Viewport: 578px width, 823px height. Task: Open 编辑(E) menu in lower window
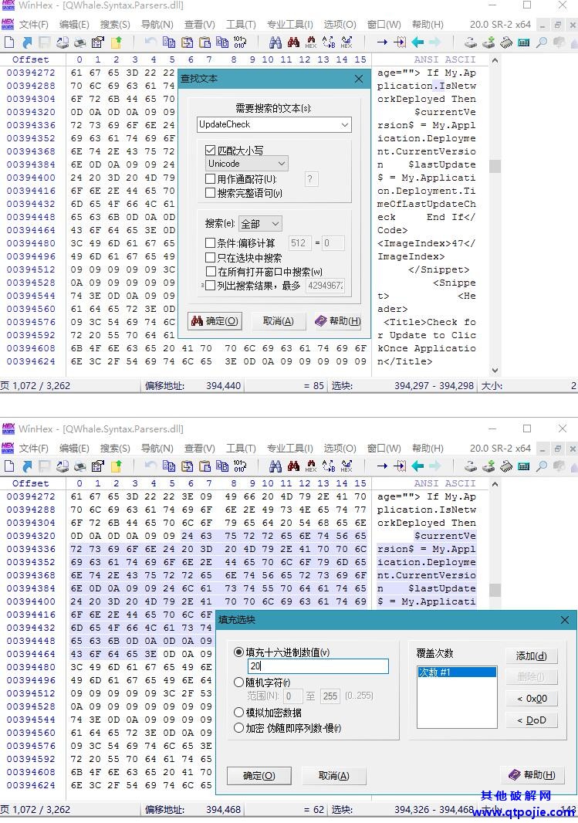click(x=74, y=449)
